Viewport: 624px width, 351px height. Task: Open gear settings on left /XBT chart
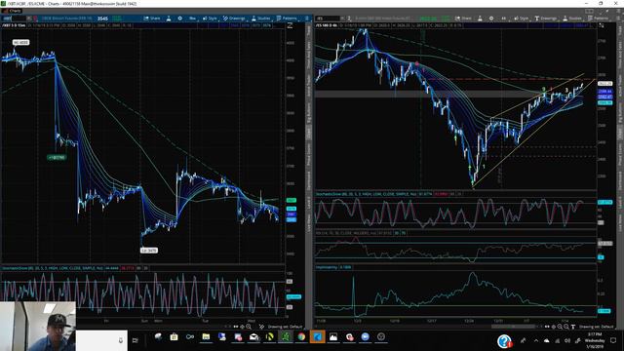(179, 19)
